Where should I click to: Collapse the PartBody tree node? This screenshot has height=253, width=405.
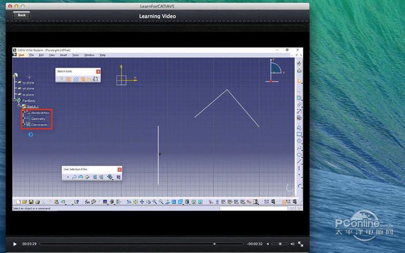click(14, 100)
